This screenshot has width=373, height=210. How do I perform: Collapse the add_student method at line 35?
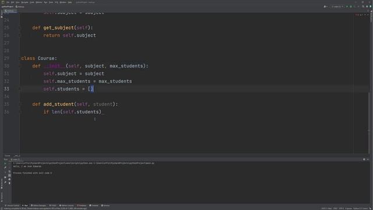(20, 104)
